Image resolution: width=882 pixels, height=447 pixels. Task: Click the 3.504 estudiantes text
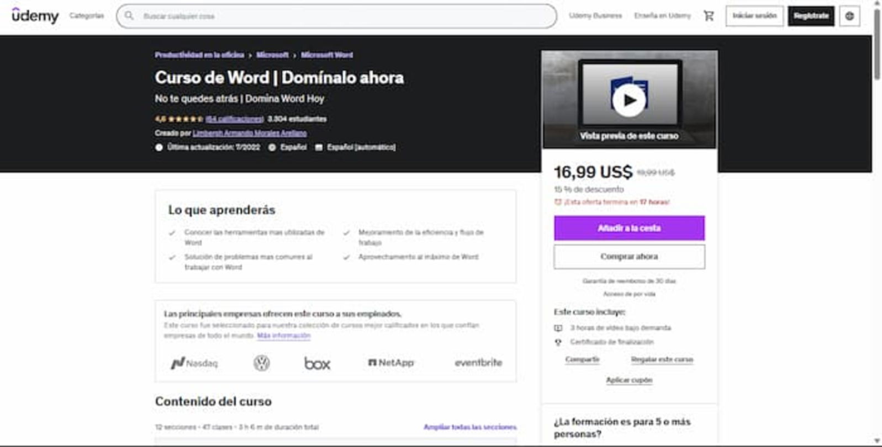click(297, 119)
